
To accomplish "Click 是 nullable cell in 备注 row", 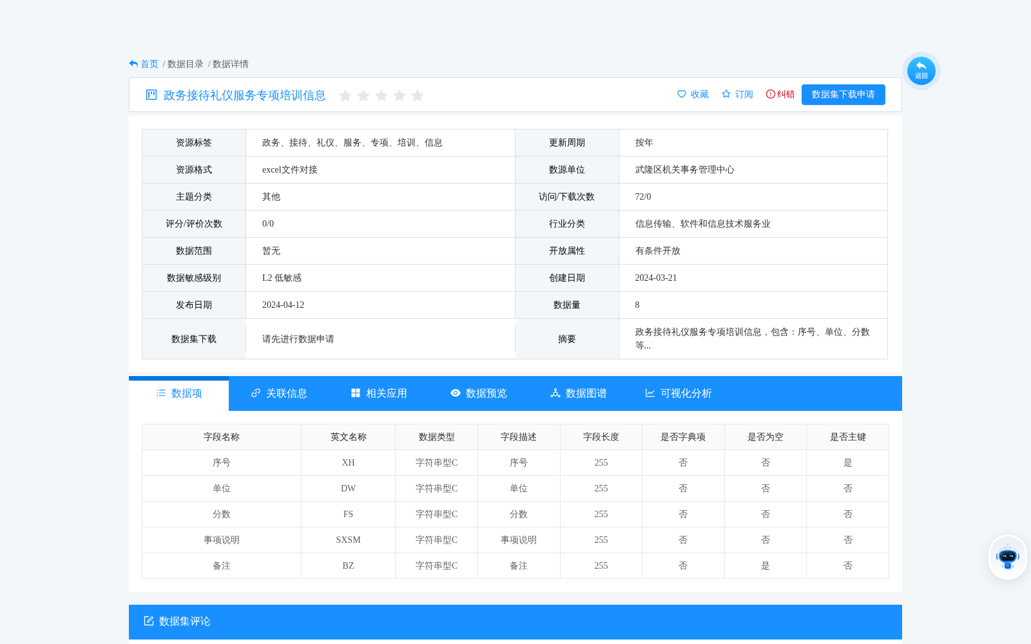I will click(766, 566).
